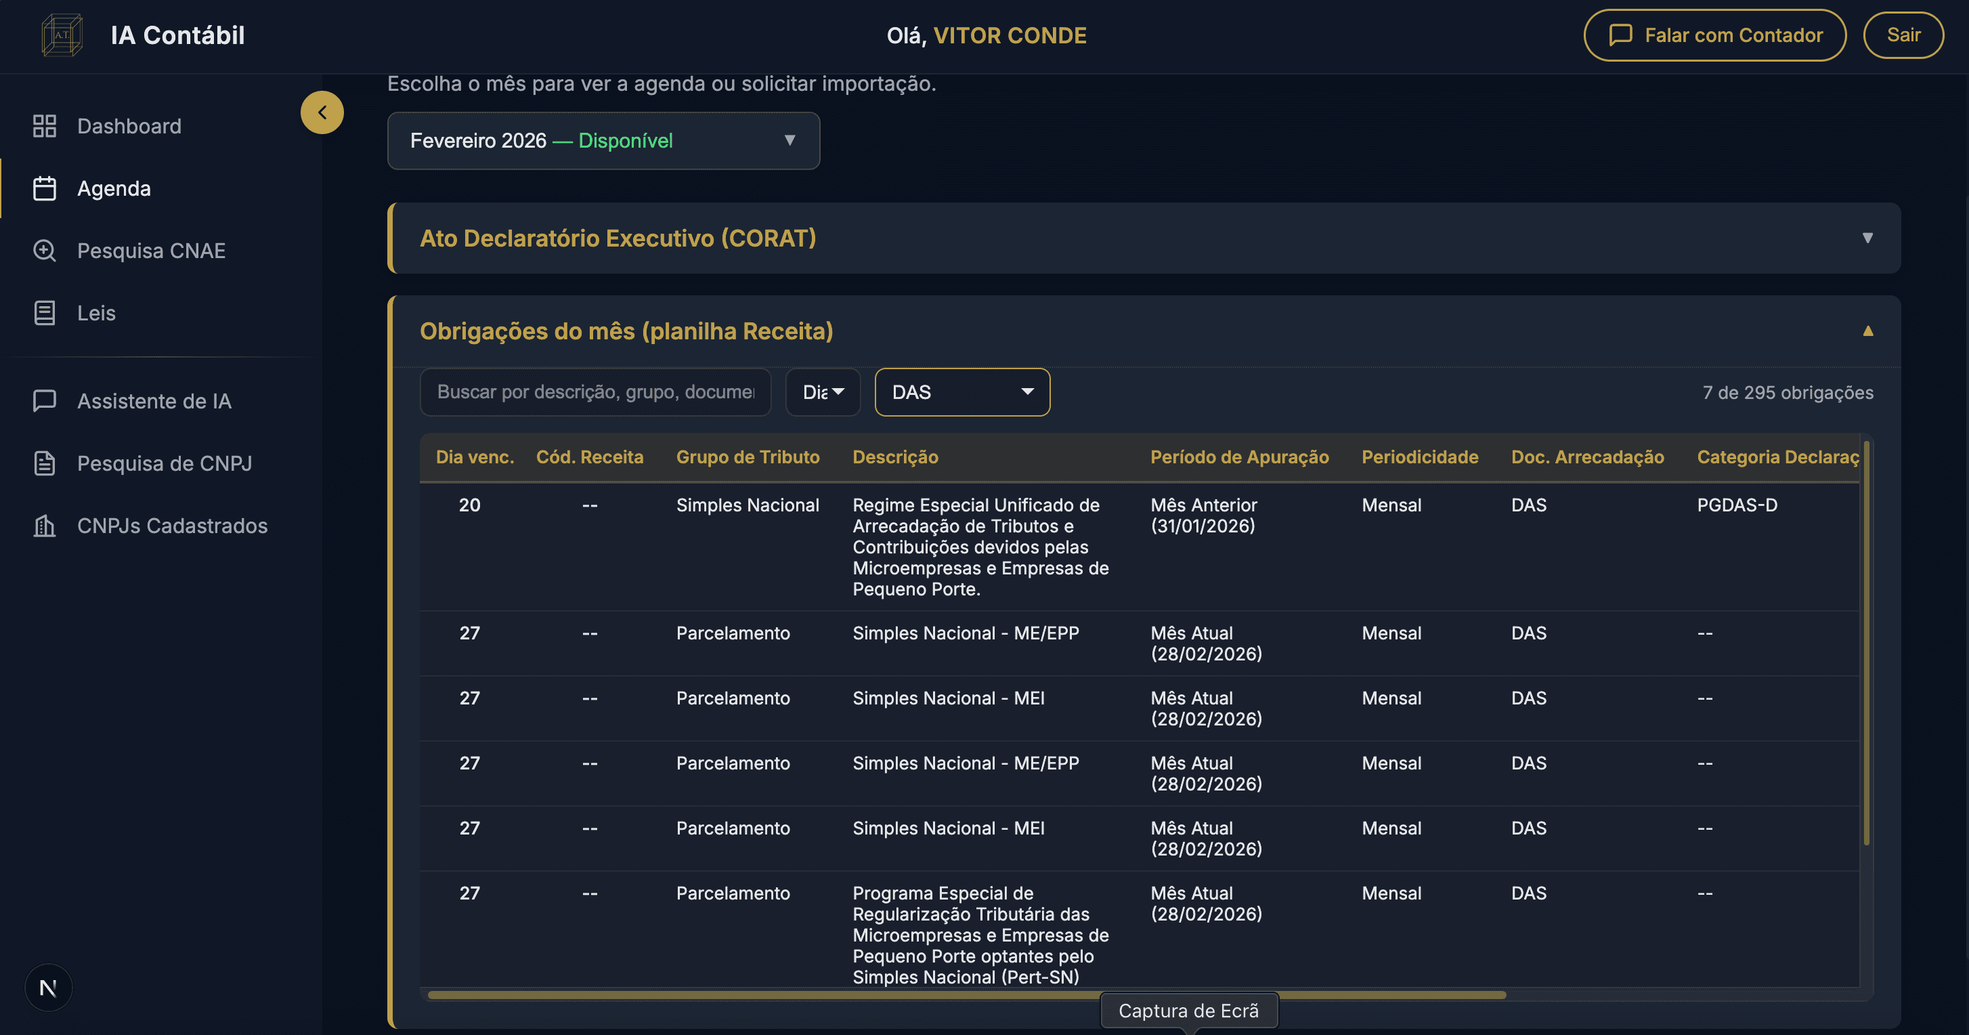This screenshot has height=1035, width=1969.
Task: Click the Pesquisa CNAE magnifier icon
Action: (44, 251)
